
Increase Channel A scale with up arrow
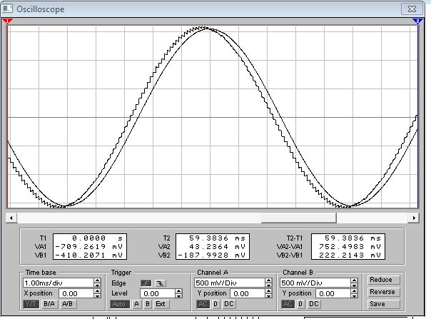click(269, 280)
